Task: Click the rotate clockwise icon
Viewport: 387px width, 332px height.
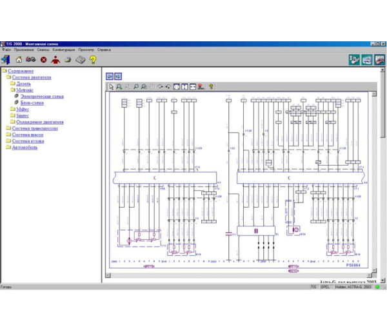Action: click(160, 86)
